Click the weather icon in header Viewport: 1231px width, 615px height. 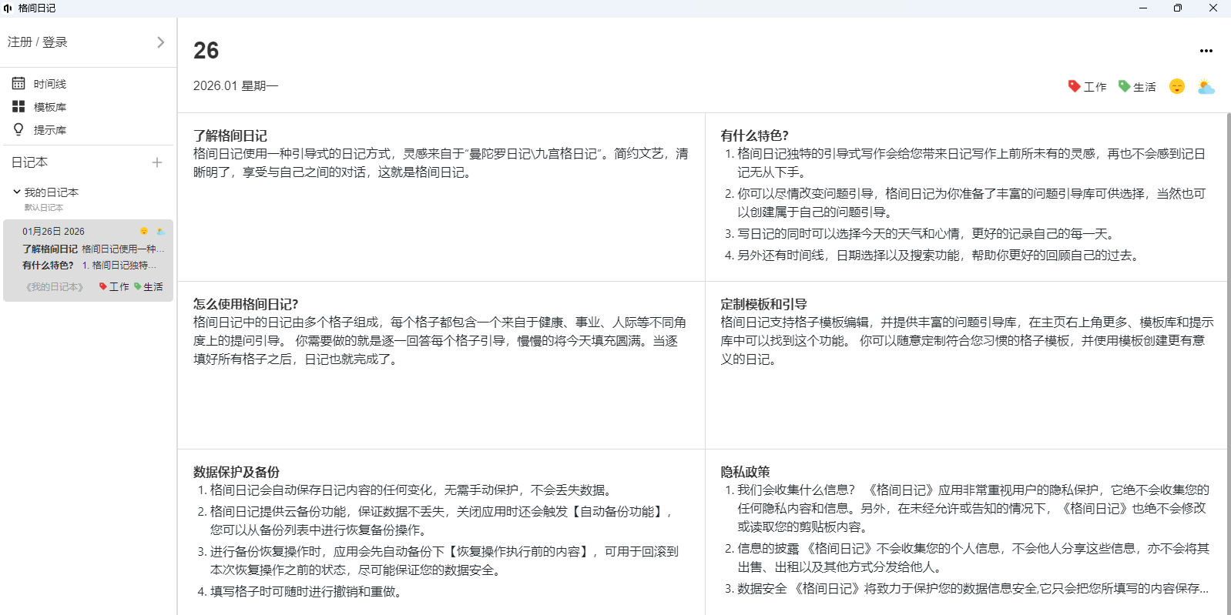[x=1206, y=87]
